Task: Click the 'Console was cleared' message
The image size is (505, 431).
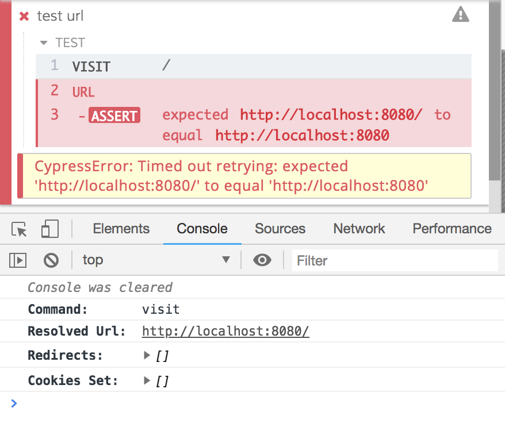Action: (x=100, y=287)
